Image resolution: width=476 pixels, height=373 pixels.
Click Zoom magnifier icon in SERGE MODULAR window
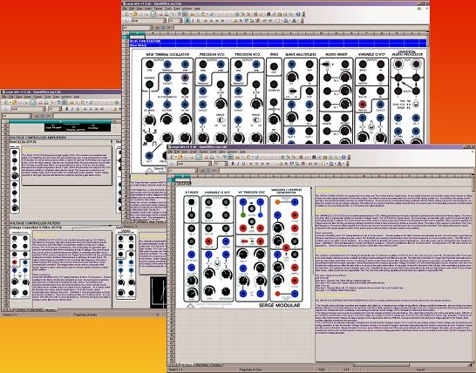coord(336,157)
